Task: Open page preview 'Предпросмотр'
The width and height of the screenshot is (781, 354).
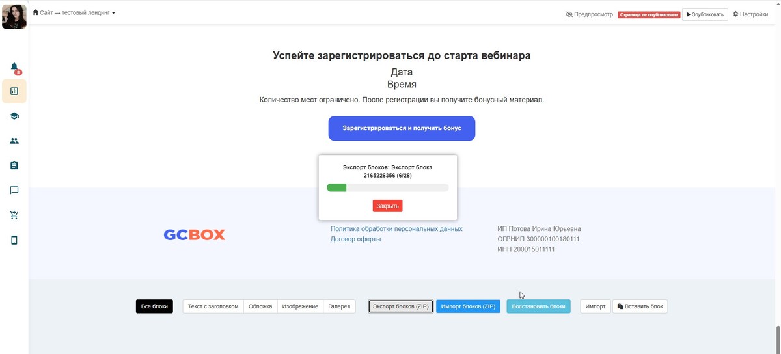Action: (x=589, y=14)
